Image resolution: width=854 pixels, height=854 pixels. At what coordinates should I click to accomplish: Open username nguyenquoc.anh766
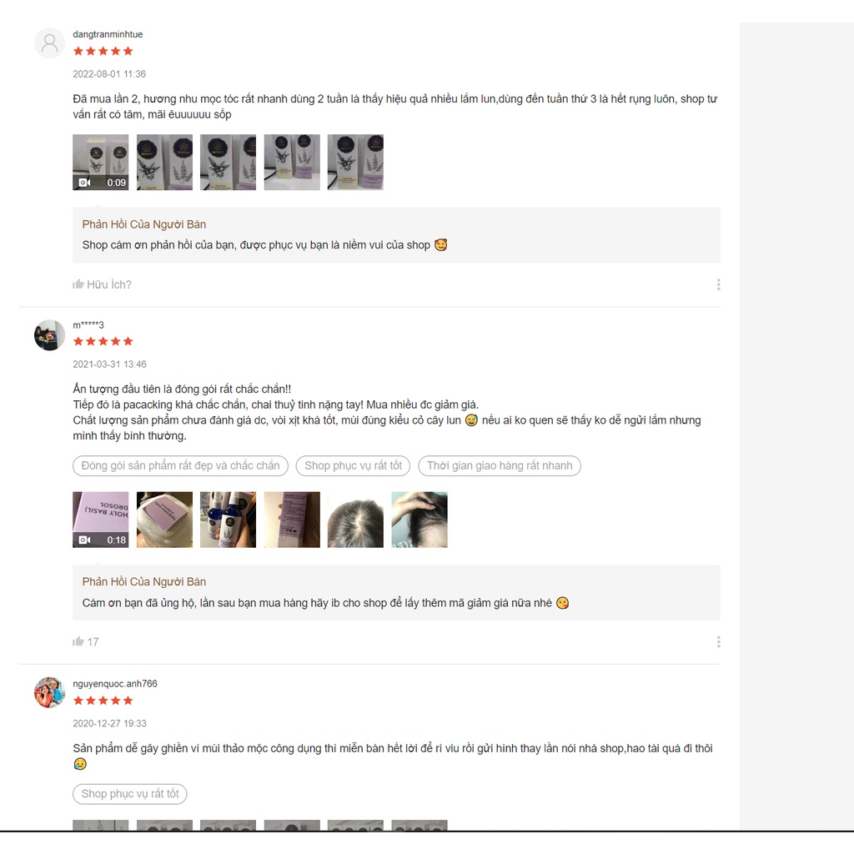coord(115,684)
